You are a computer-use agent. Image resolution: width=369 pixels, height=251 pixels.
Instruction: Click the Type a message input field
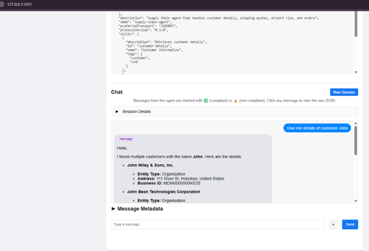(x=218, y=224)
